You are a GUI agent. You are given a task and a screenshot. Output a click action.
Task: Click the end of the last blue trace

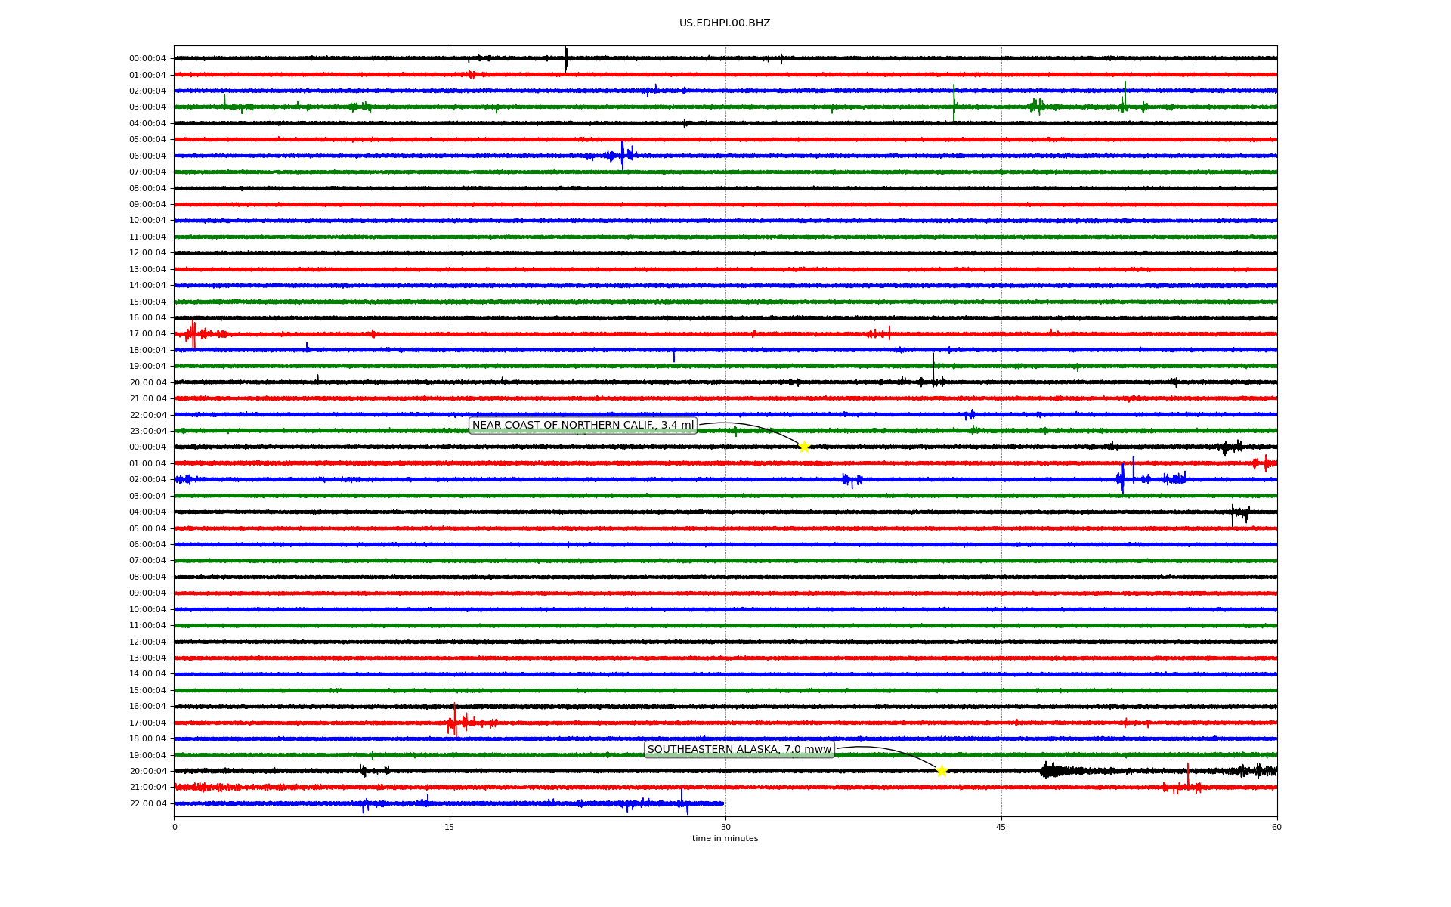[722, 803]
